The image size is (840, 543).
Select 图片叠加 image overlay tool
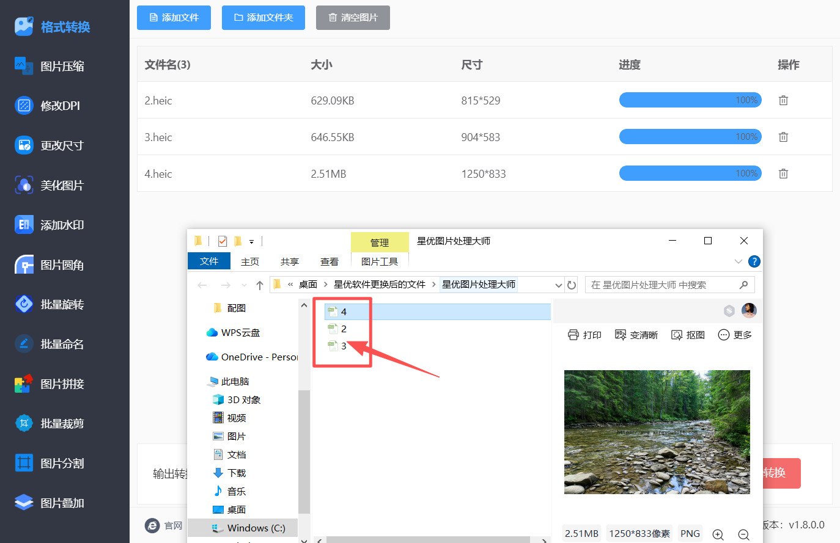click(49, 503)
